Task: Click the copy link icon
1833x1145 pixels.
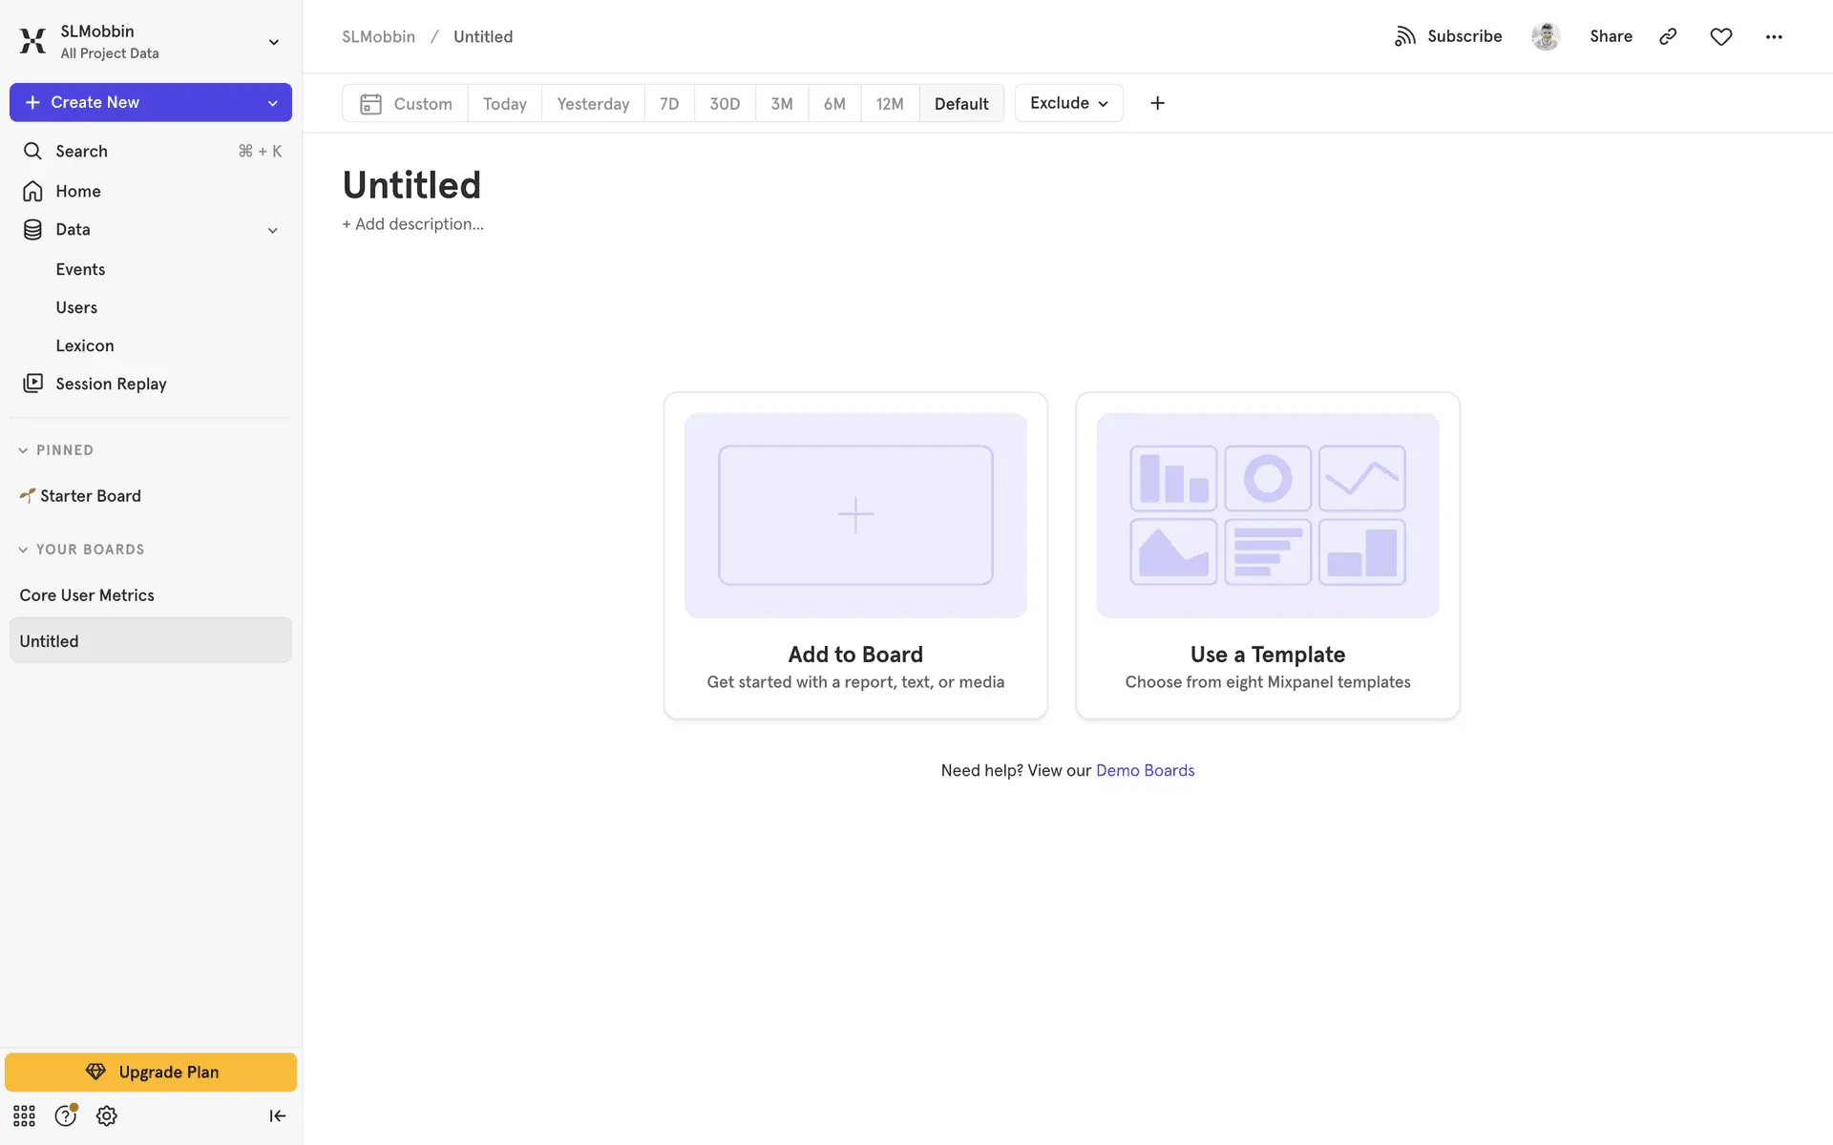Action: [x=1668, y=36]
